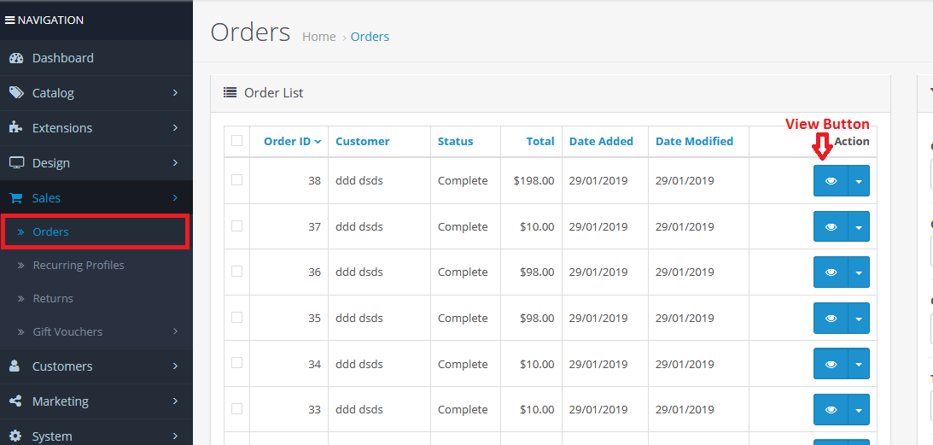Open action dropdown caret for order 36

[859, 272]
